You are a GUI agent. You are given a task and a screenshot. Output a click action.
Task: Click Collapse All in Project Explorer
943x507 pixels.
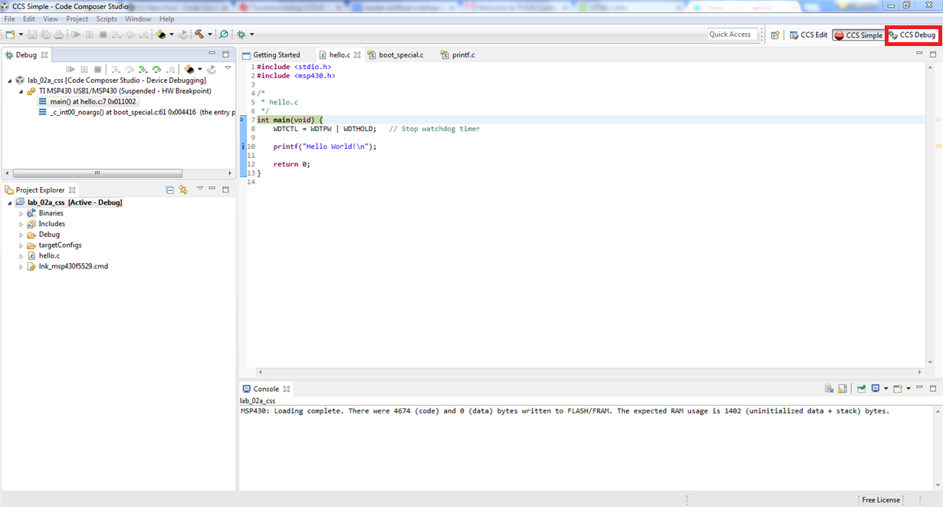tap(170, 189)
